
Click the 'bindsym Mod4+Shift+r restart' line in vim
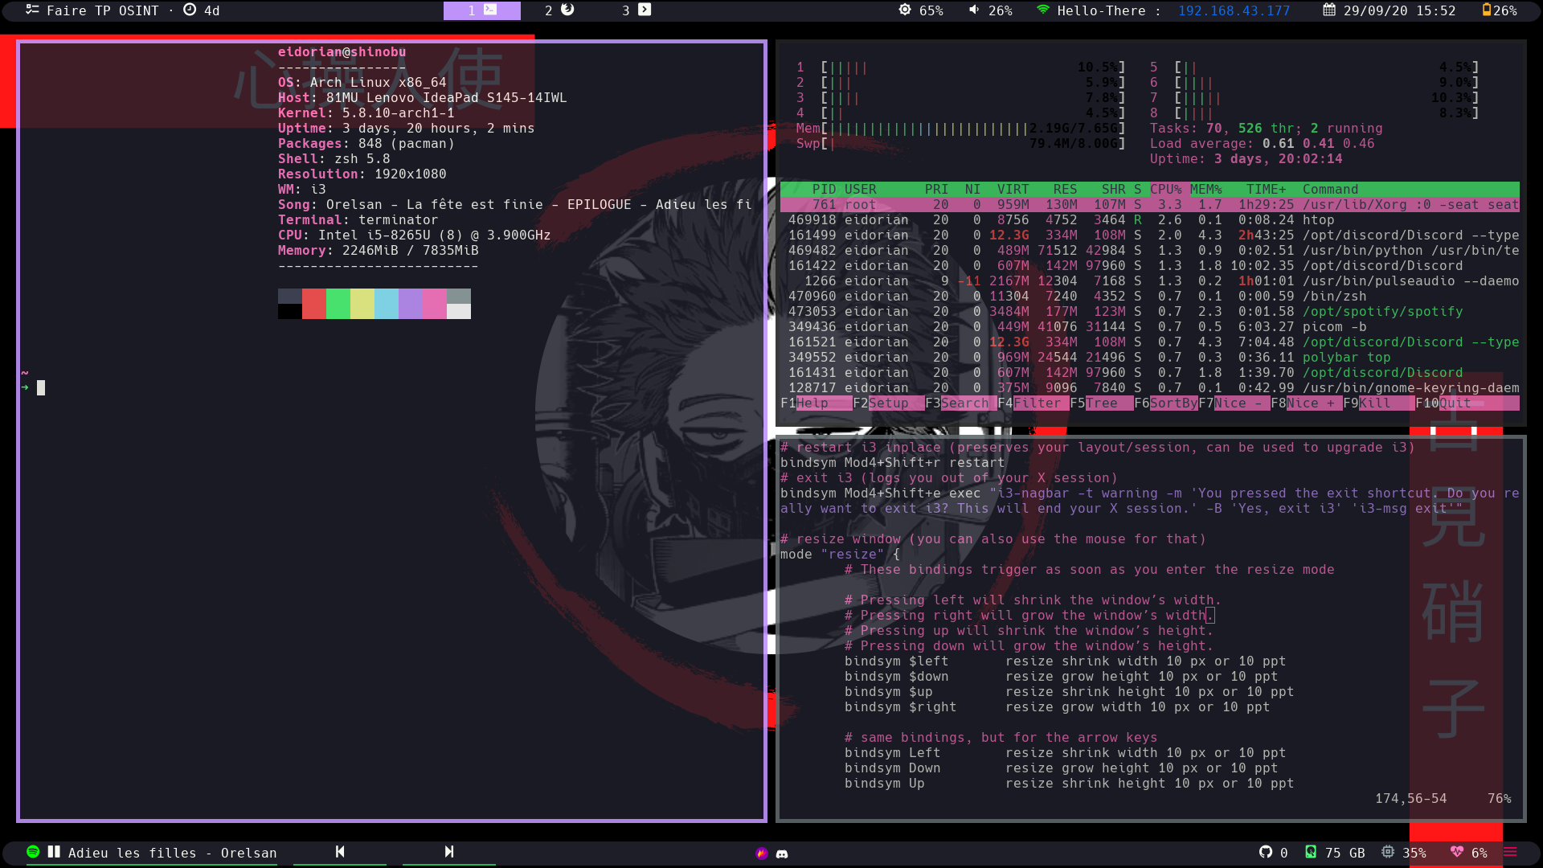point(892,463)
